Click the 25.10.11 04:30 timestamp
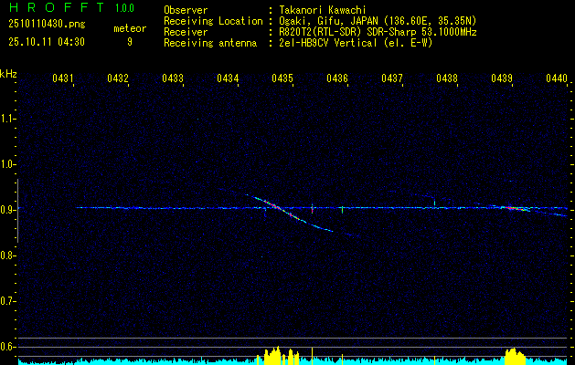The height and width of the screenshot is (365, 575). [46, 41]
